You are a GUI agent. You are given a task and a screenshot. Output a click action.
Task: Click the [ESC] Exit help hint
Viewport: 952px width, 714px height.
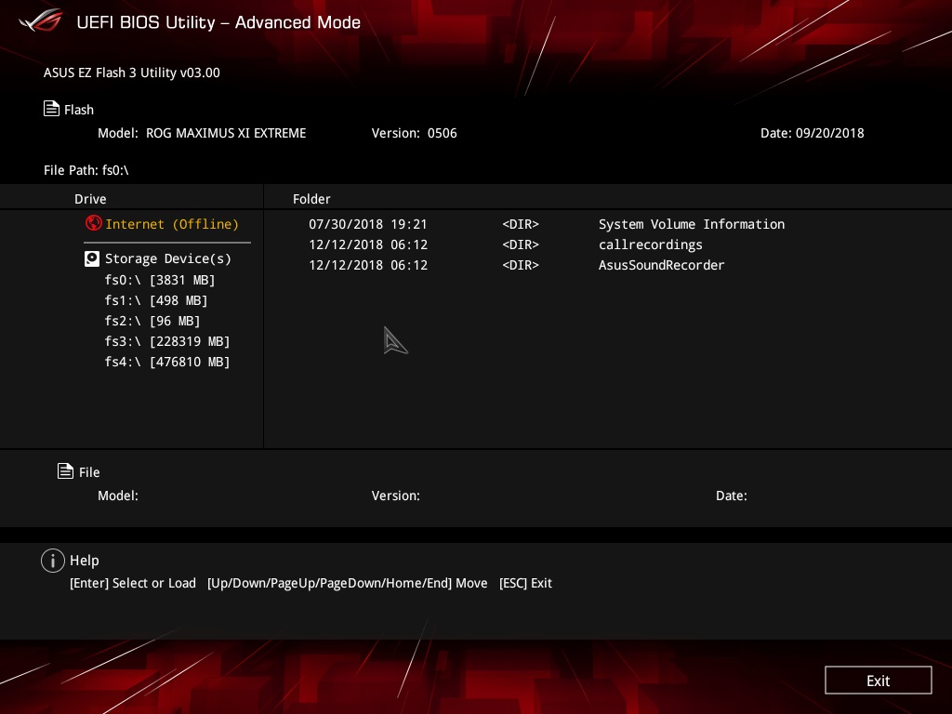525,583
